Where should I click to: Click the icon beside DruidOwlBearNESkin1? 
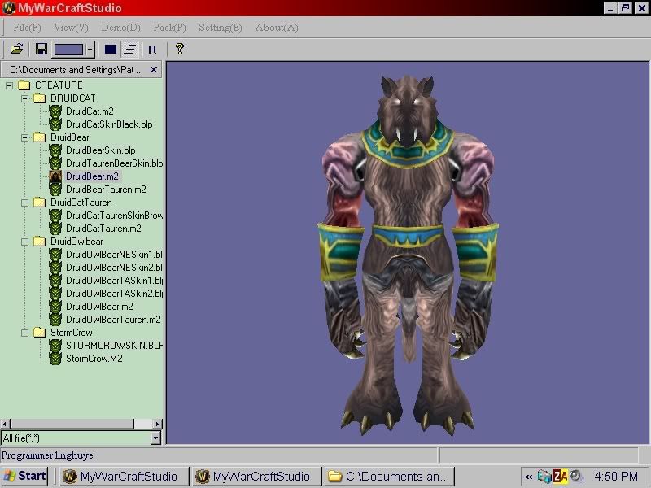[x=55, y=255]
